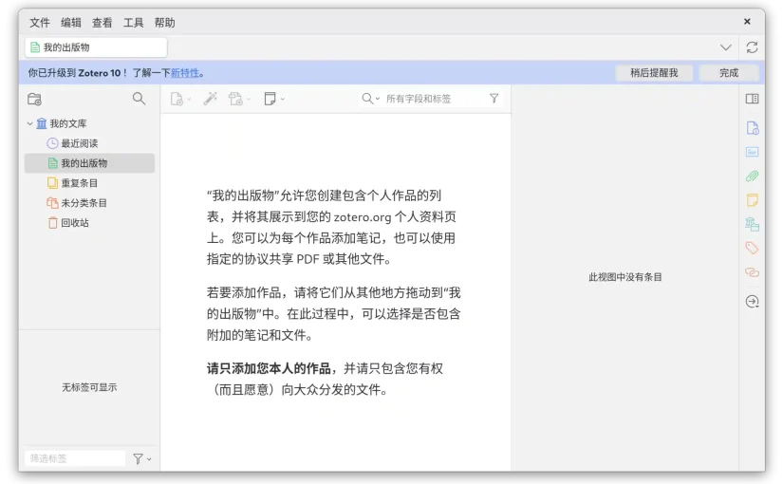
Task: Open the 编辑 menu
Action: tap(71, 23)
